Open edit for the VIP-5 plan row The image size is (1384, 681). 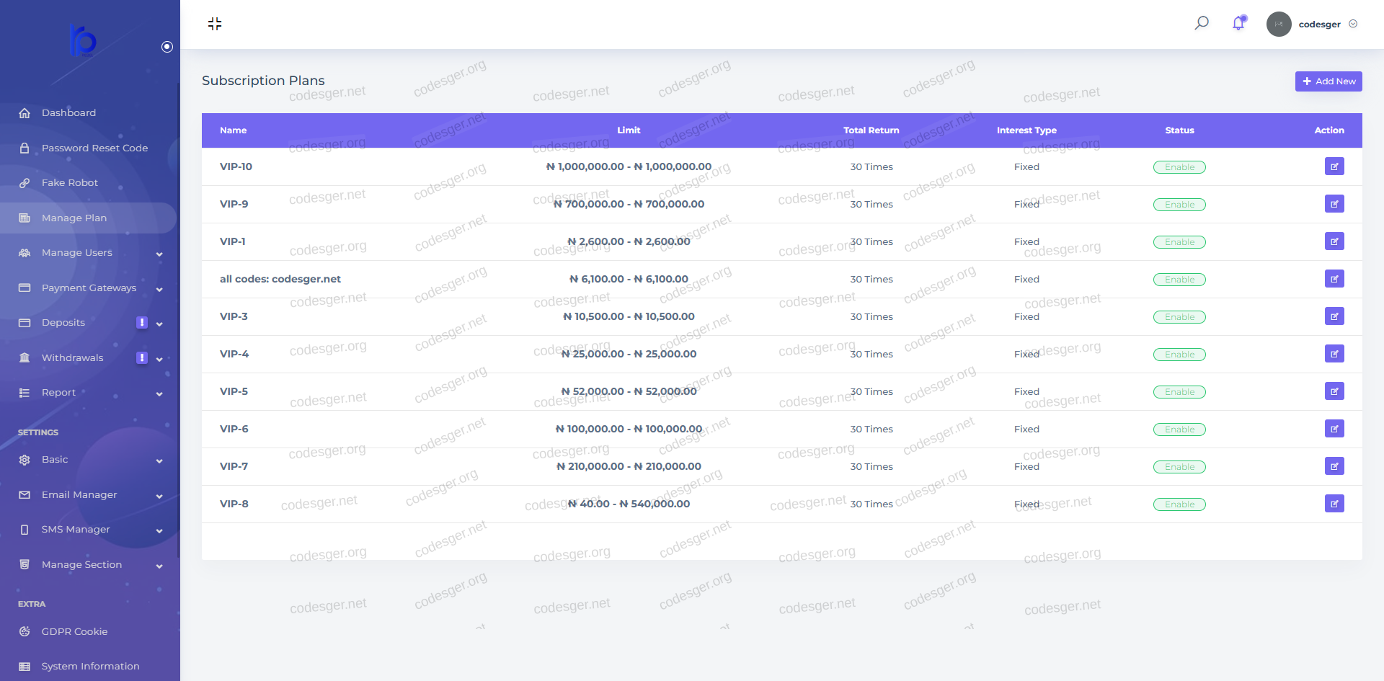pyautogui.click(x=1334, y=391)
